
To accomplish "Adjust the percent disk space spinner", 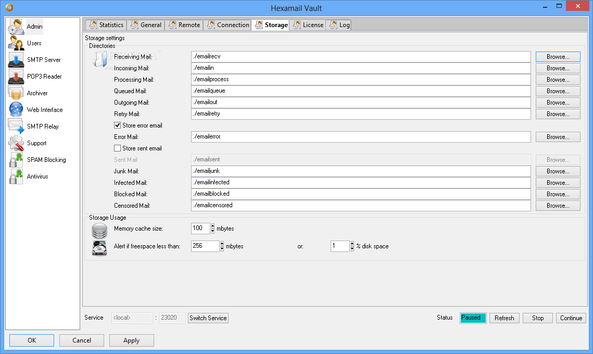I will [x=352, y=246].
